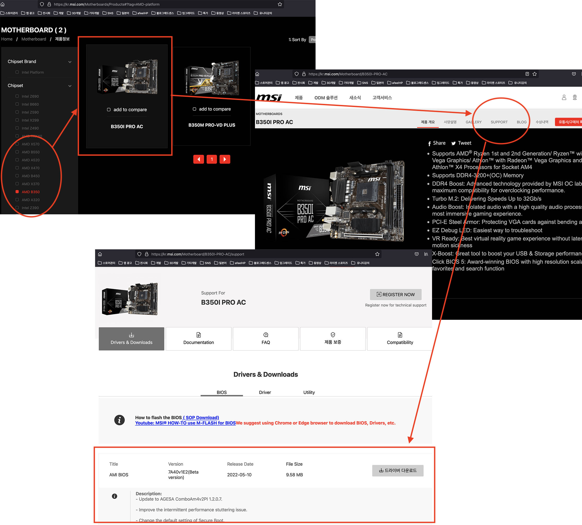Go to next page with right arrow
This screenshot has height=525, width=582.
(225, 159)
